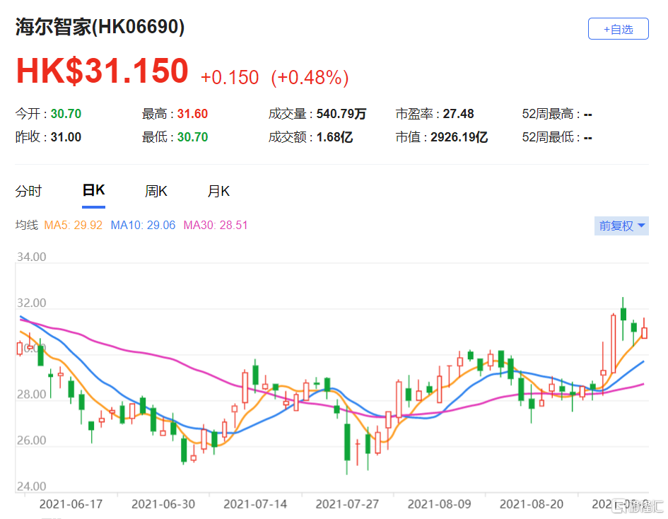Click the percent change (+0.48%)

310,78
